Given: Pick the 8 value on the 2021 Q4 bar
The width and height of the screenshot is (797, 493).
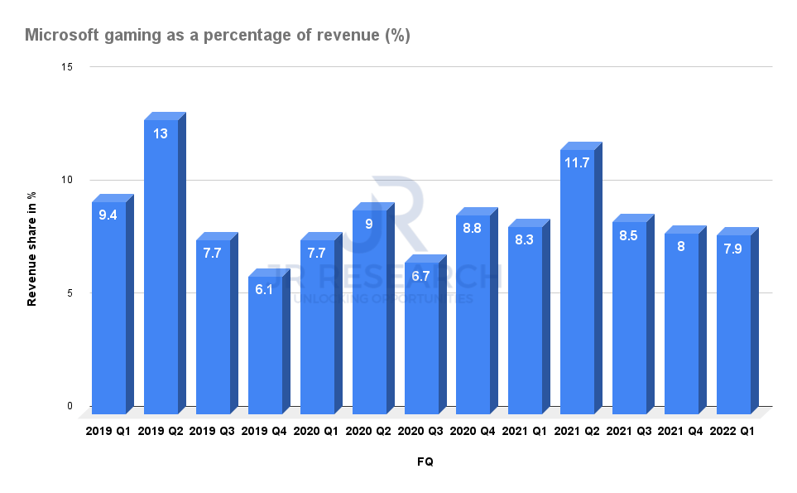Looking at the screenshot, I should tap(681, 247).
